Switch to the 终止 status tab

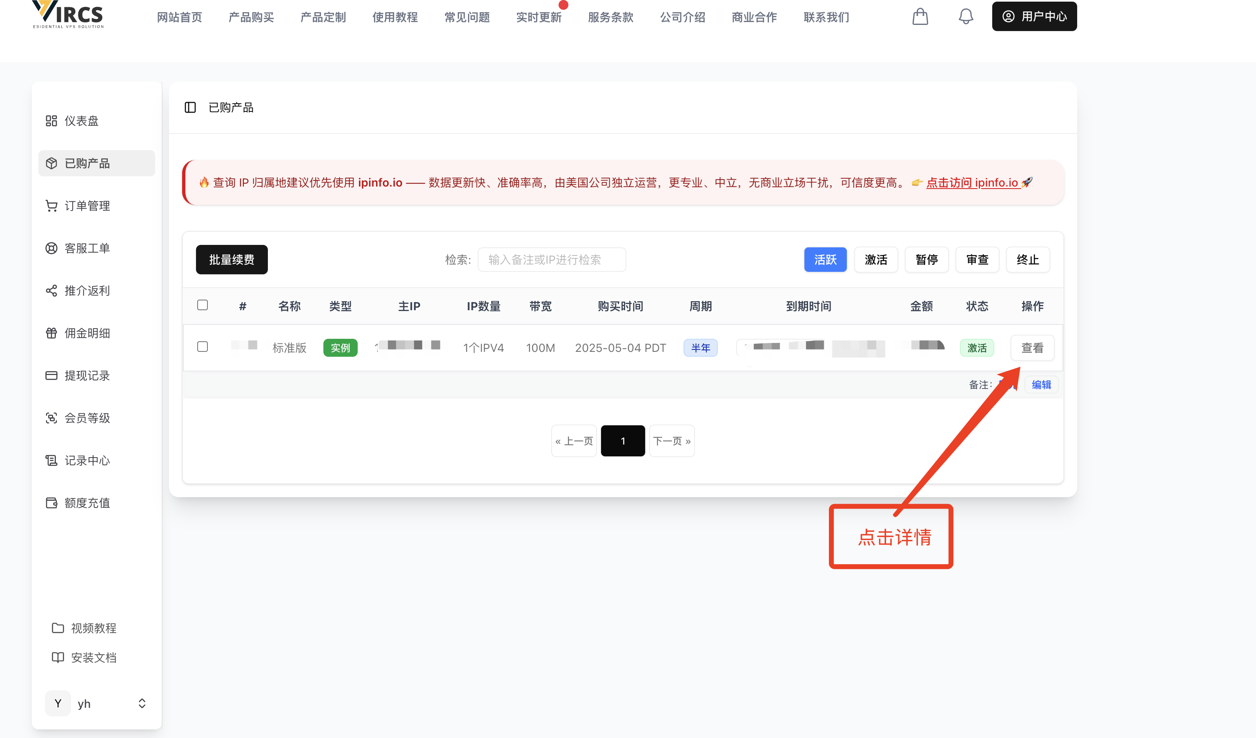pyautogui.click(x=1027, y=260)
